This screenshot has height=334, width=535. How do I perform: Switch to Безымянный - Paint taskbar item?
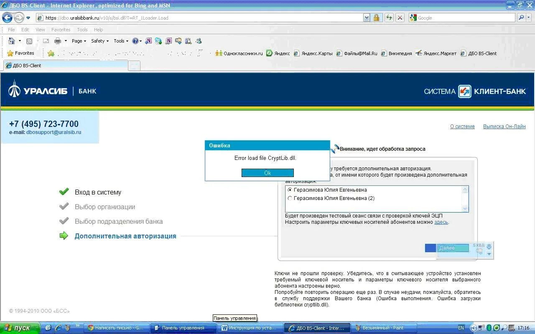point(383,328)
